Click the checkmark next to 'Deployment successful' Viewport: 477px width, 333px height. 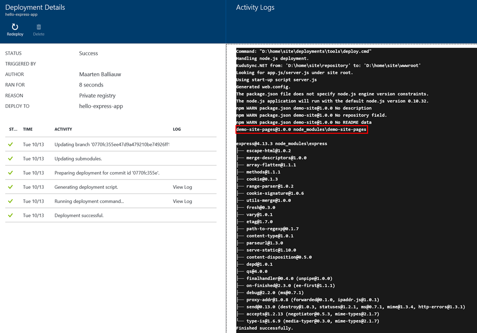tap(10, 215)
